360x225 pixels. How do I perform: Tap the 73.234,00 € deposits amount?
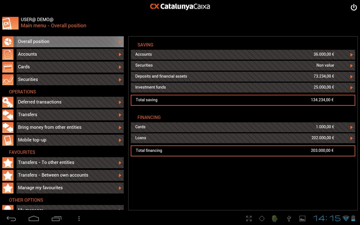(x=324, y=76)
